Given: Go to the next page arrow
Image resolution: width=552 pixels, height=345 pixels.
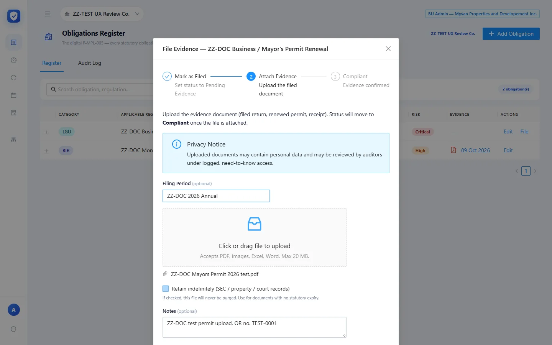Looking at the screenshot, I should pyautogui.click(x=535, y=171).
